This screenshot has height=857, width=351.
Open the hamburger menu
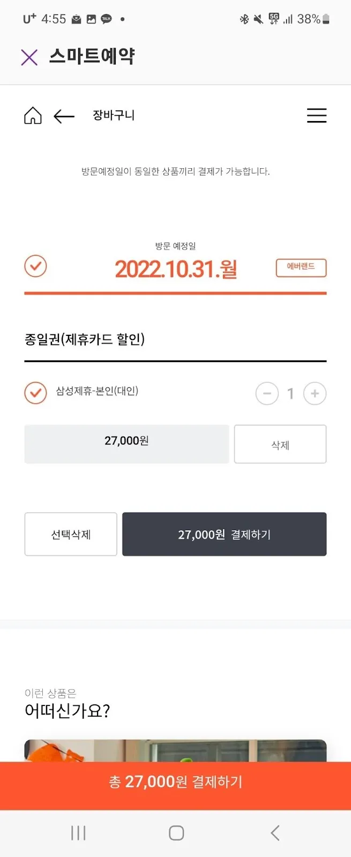pos(317,115)
